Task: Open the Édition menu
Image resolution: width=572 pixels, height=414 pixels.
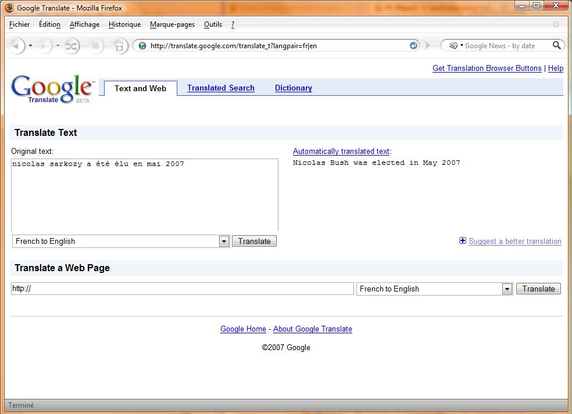Action: tap(49, 24)
